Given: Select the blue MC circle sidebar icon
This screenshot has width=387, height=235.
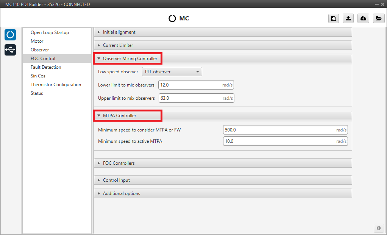Looking at the screenshot, I should coord(10,35).
